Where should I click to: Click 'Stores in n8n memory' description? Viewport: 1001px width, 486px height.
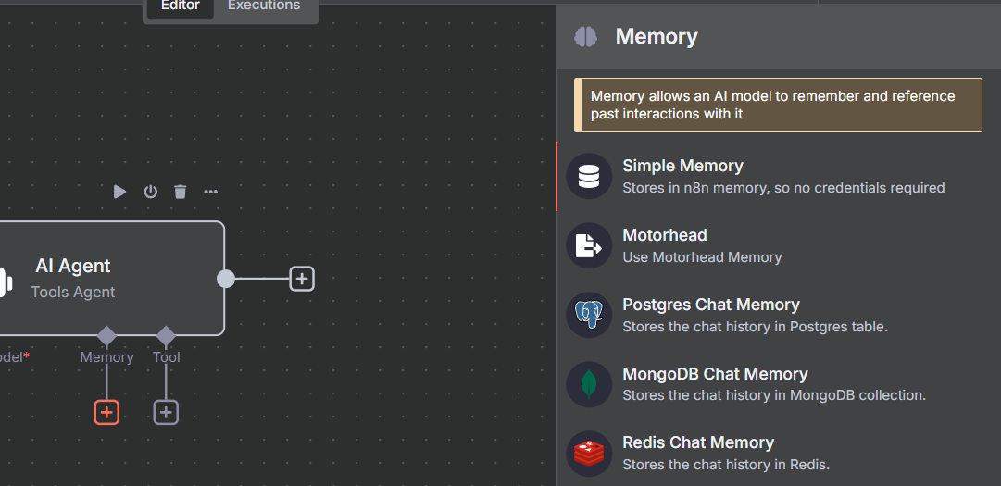[x=783, y=188]
